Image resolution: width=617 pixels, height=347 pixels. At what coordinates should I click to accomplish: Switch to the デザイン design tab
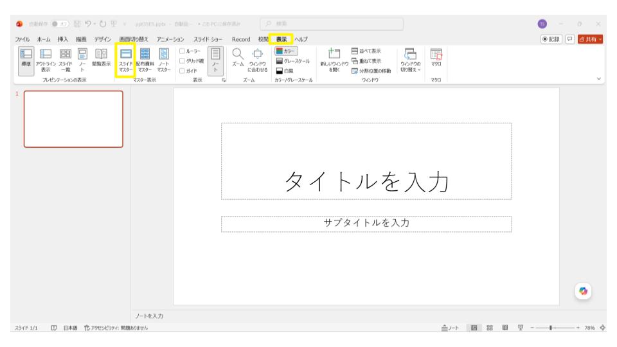[x=102, y=39]
